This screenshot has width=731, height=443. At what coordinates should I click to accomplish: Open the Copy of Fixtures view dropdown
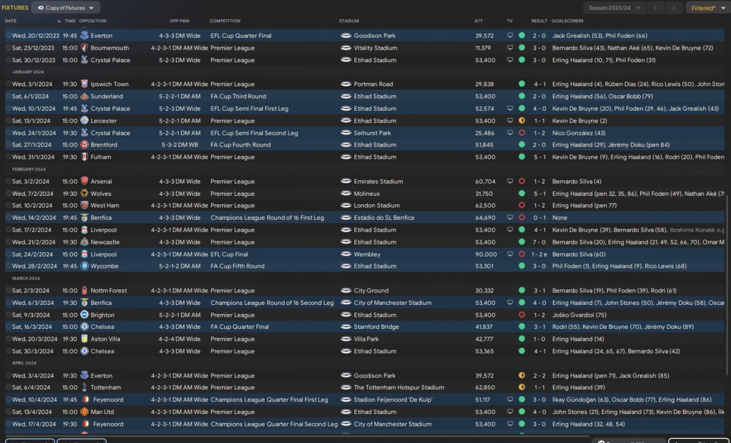pos(66,8)
